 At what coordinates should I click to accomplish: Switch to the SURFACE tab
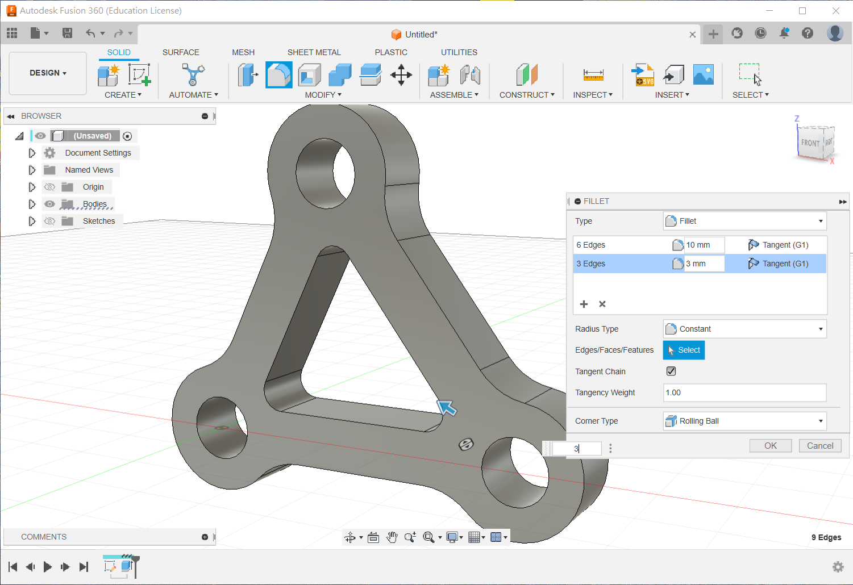pos(181,52)
